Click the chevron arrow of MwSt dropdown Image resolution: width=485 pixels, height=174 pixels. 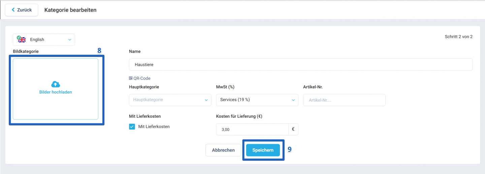(x=293, y=100)
